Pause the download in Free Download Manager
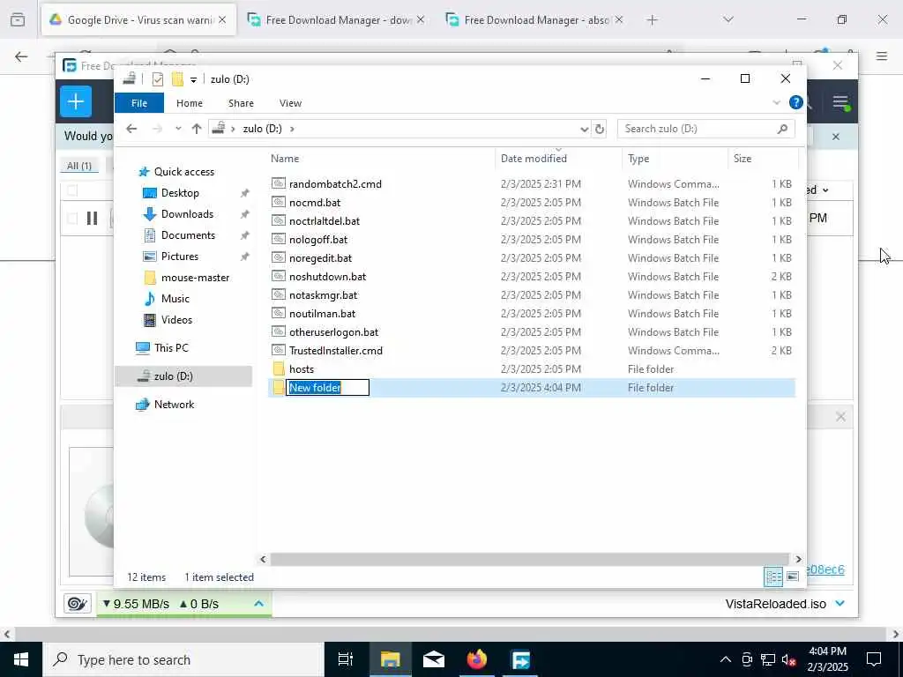 92,219
